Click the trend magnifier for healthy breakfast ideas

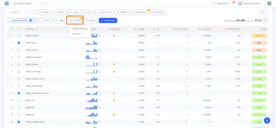(99, 122)
